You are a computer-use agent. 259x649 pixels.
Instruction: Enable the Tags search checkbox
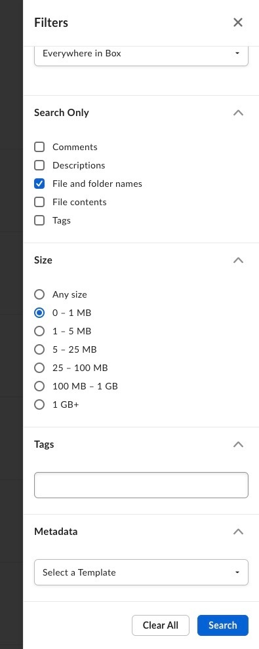pyautogui.click(x=39, y=220)
